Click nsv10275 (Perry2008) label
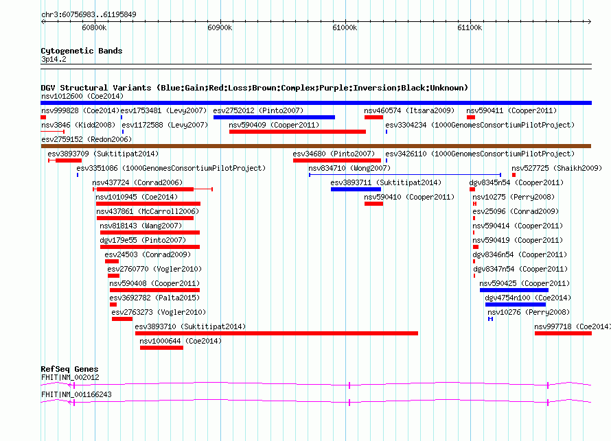 514,197
